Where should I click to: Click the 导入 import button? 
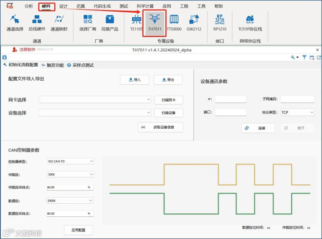tap(134, 80)
